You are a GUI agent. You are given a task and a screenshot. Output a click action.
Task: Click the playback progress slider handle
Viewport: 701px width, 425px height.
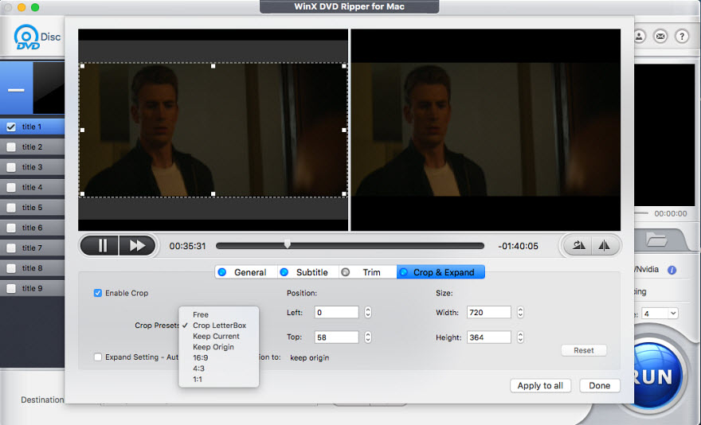(x=288, y=245)
